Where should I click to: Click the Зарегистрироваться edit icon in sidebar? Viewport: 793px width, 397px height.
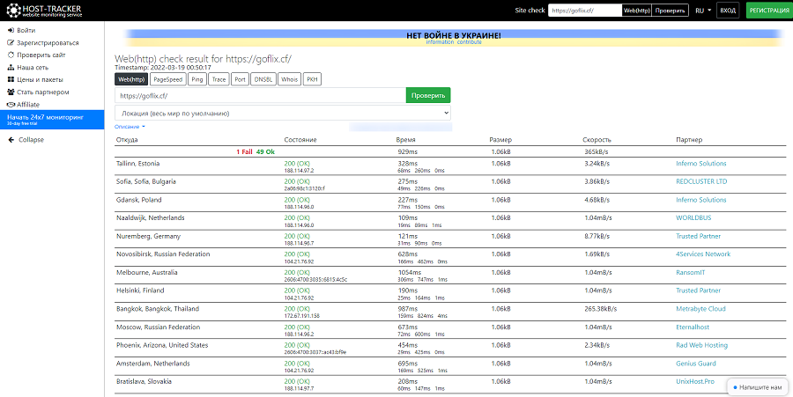11,43
